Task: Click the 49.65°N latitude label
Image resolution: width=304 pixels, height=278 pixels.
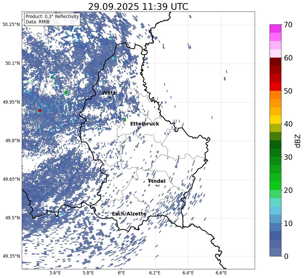Action: [11, 179]
